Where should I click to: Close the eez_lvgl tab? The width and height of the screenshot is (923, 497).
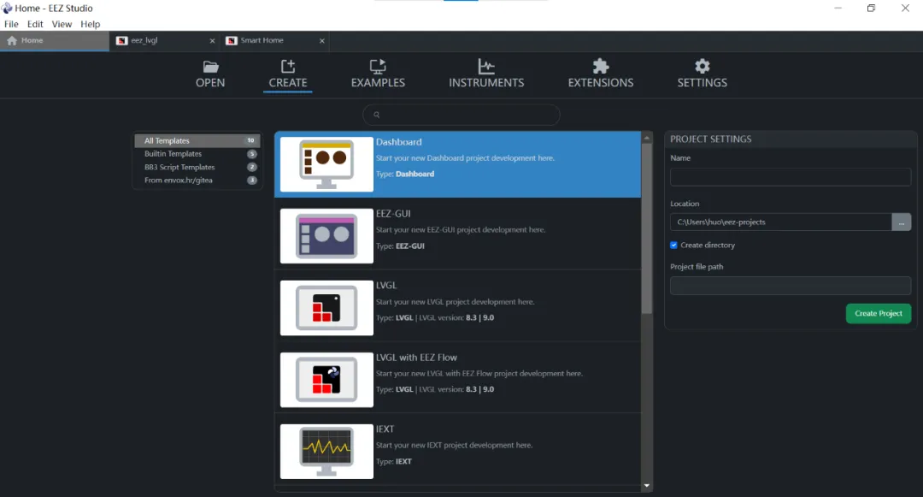[213, 41]
